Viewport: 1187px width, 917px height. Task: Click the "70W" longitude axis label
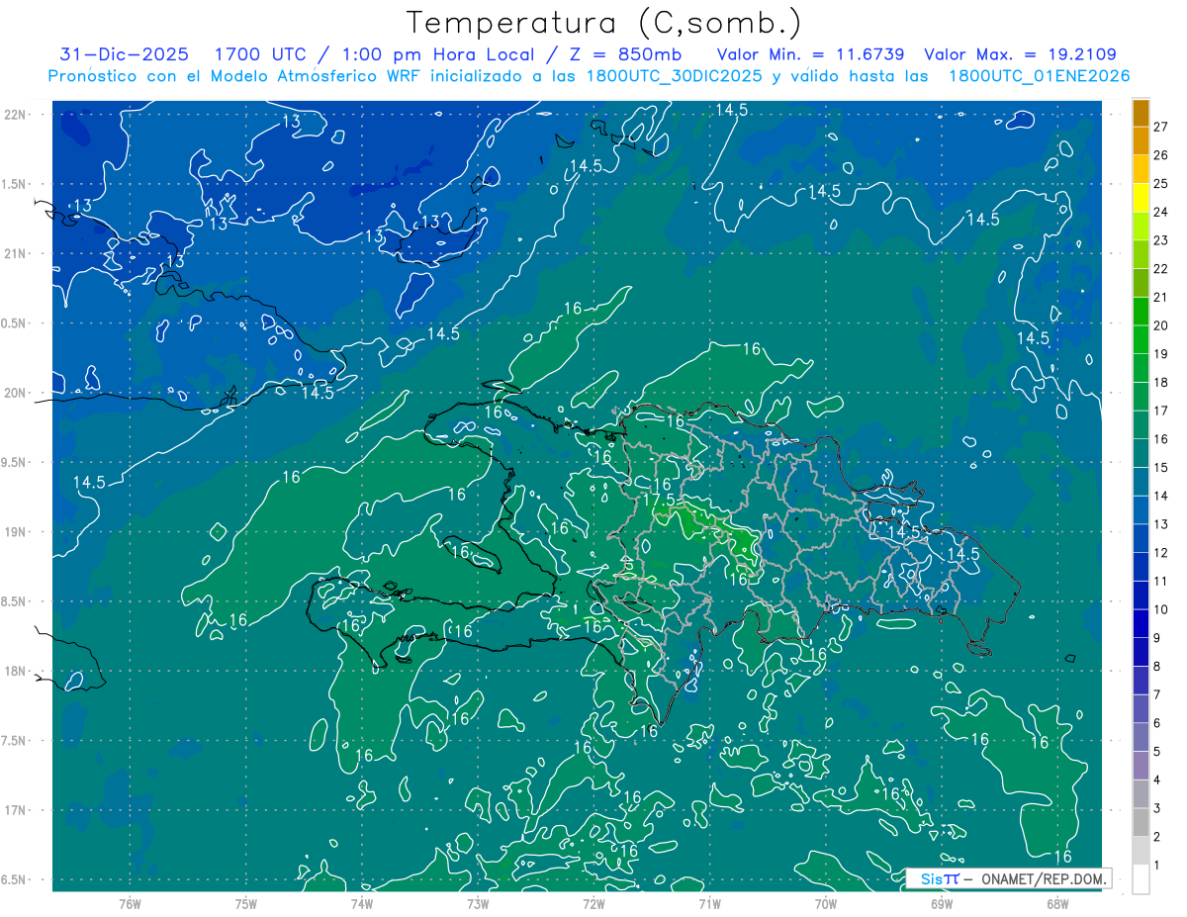pyautogui.click(x=826, y=903)
